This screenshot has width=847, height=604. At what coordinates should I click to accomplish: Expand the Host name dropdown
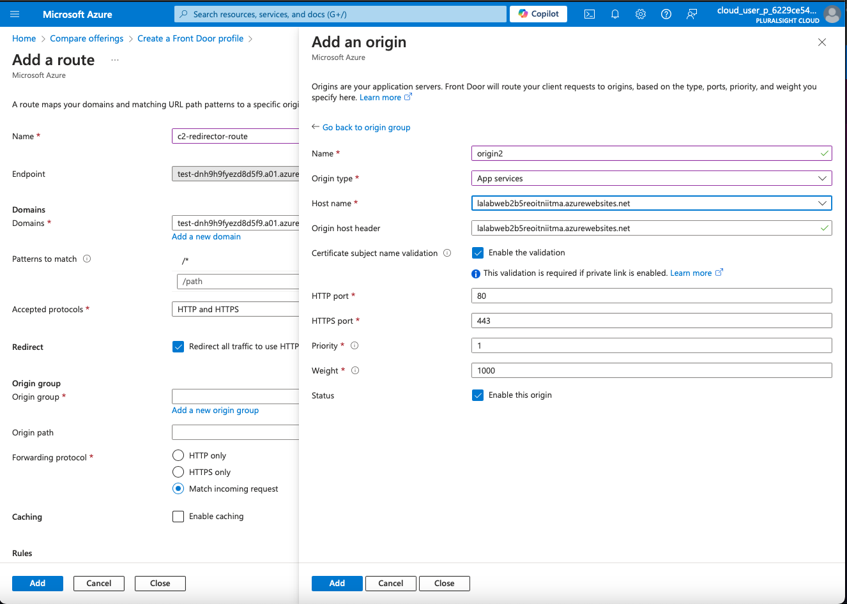[x=652, y=203]
